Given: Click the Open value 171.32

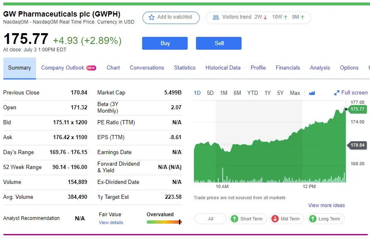Looking at the screenshot, I should coord(79,107).
